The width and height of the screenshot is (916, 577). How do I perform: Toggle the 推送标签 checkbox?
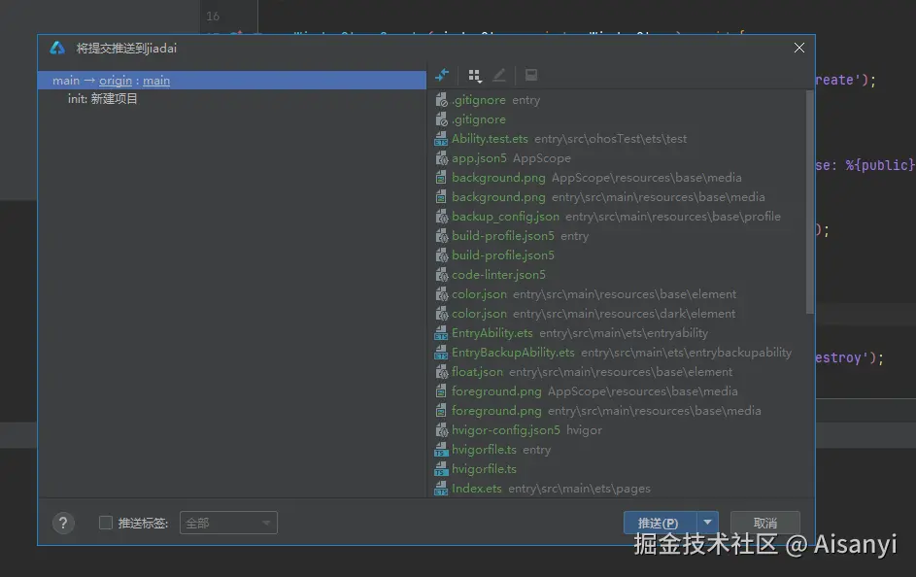[106, 523]
